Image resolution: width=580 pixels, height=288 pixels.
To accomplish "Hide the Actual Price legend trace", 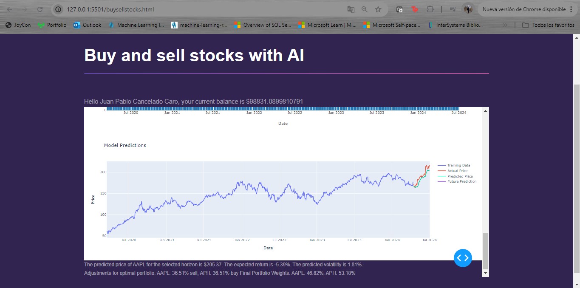I will click(x=457, y=171).
